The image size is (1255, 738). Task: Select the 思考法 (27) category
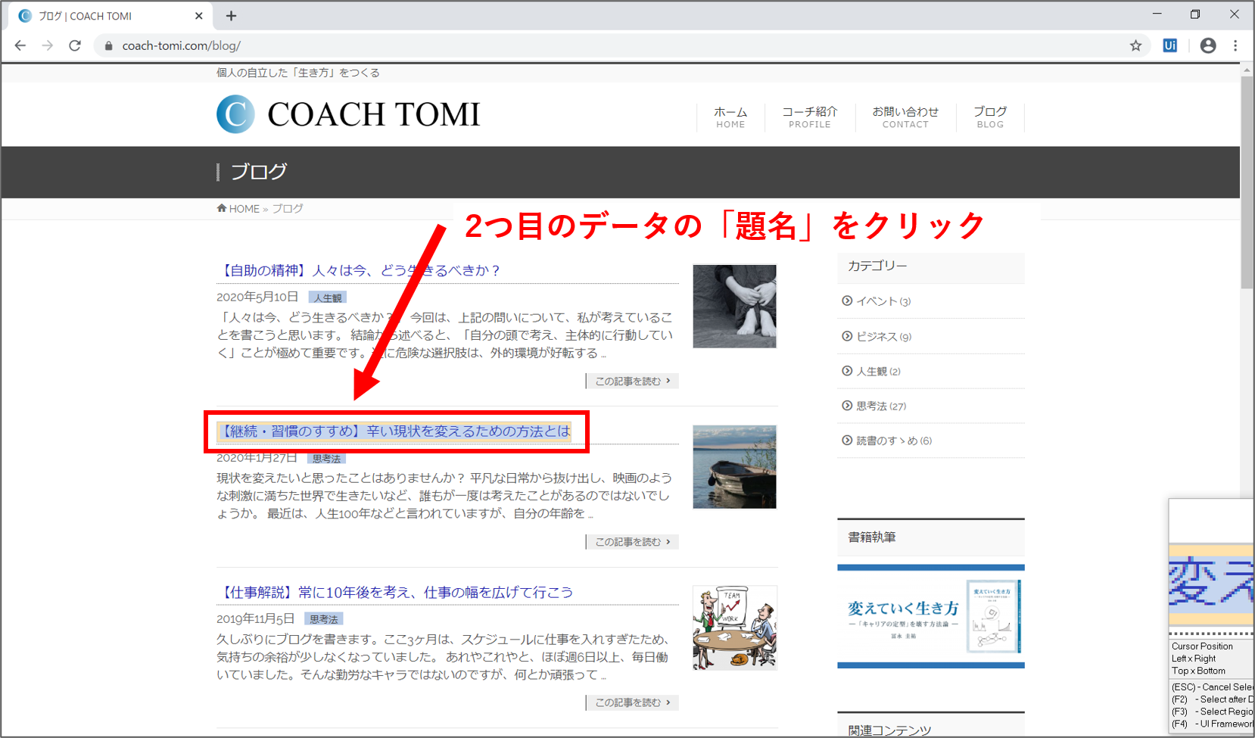coord(880,406)
